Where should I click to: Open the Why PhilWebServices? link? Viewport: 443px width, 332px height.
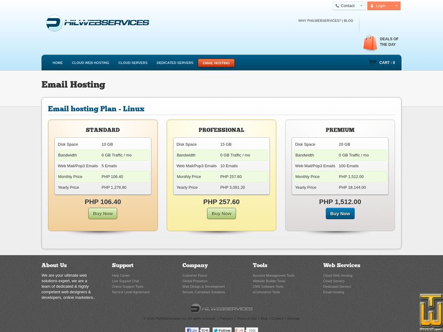point(320,20)
